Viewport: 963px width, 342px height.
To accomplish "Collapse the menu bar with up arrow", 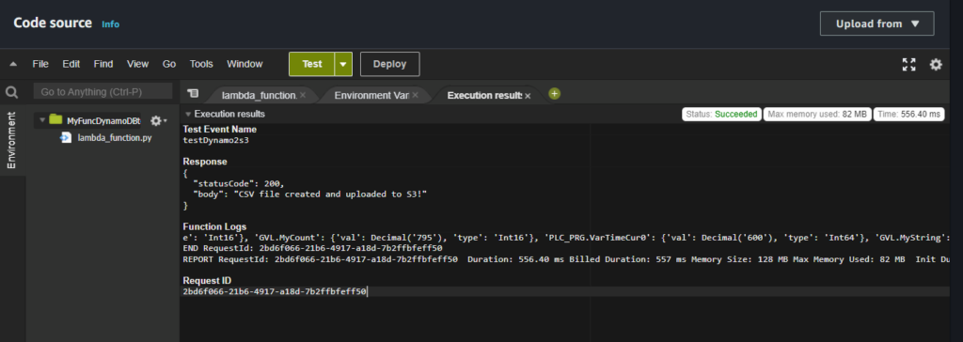I will click(13, 64).
